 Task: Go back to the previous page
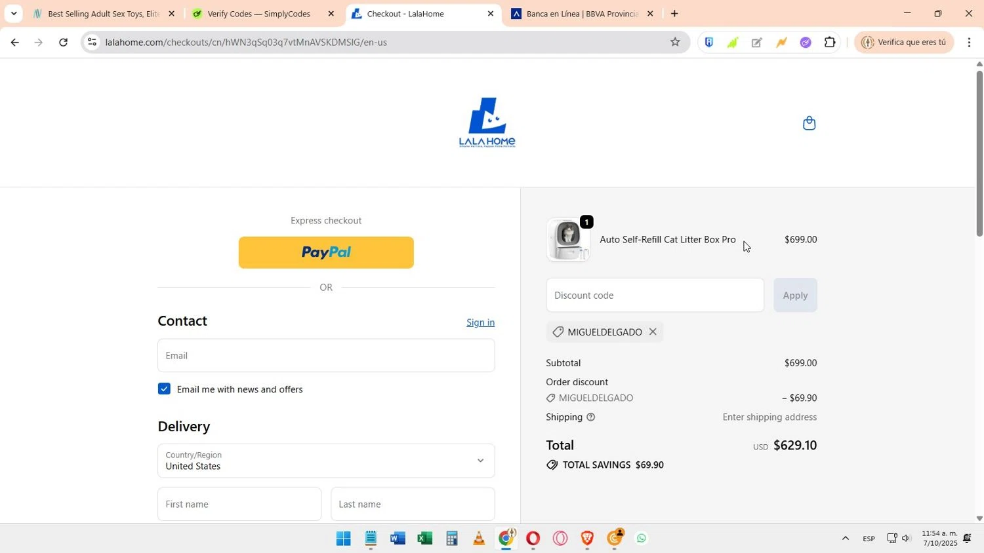tap(14, 42)
